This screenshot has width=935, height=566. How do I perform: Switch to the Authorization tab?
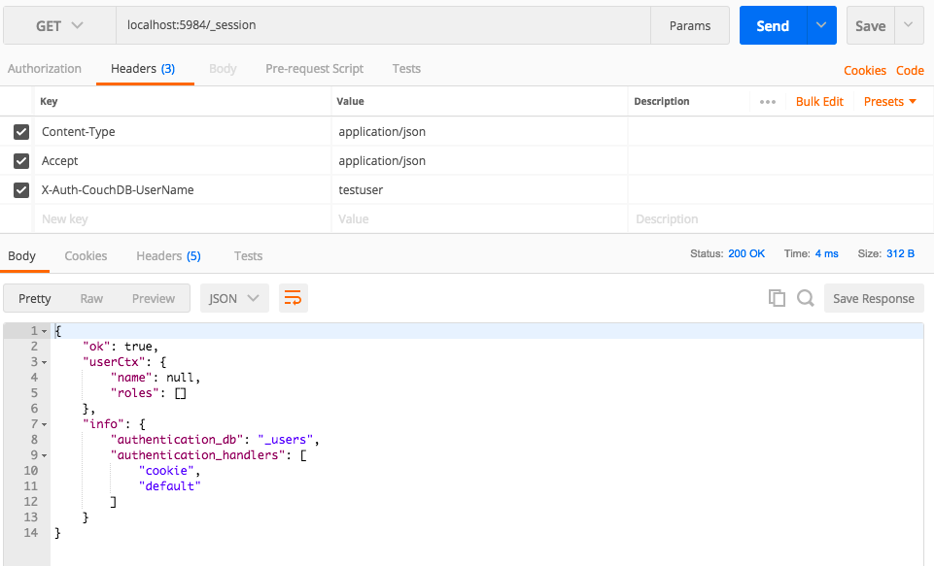point(44,68)
